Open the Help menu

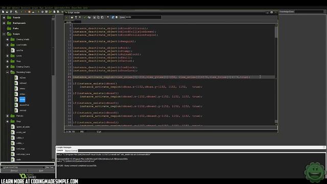85,8
